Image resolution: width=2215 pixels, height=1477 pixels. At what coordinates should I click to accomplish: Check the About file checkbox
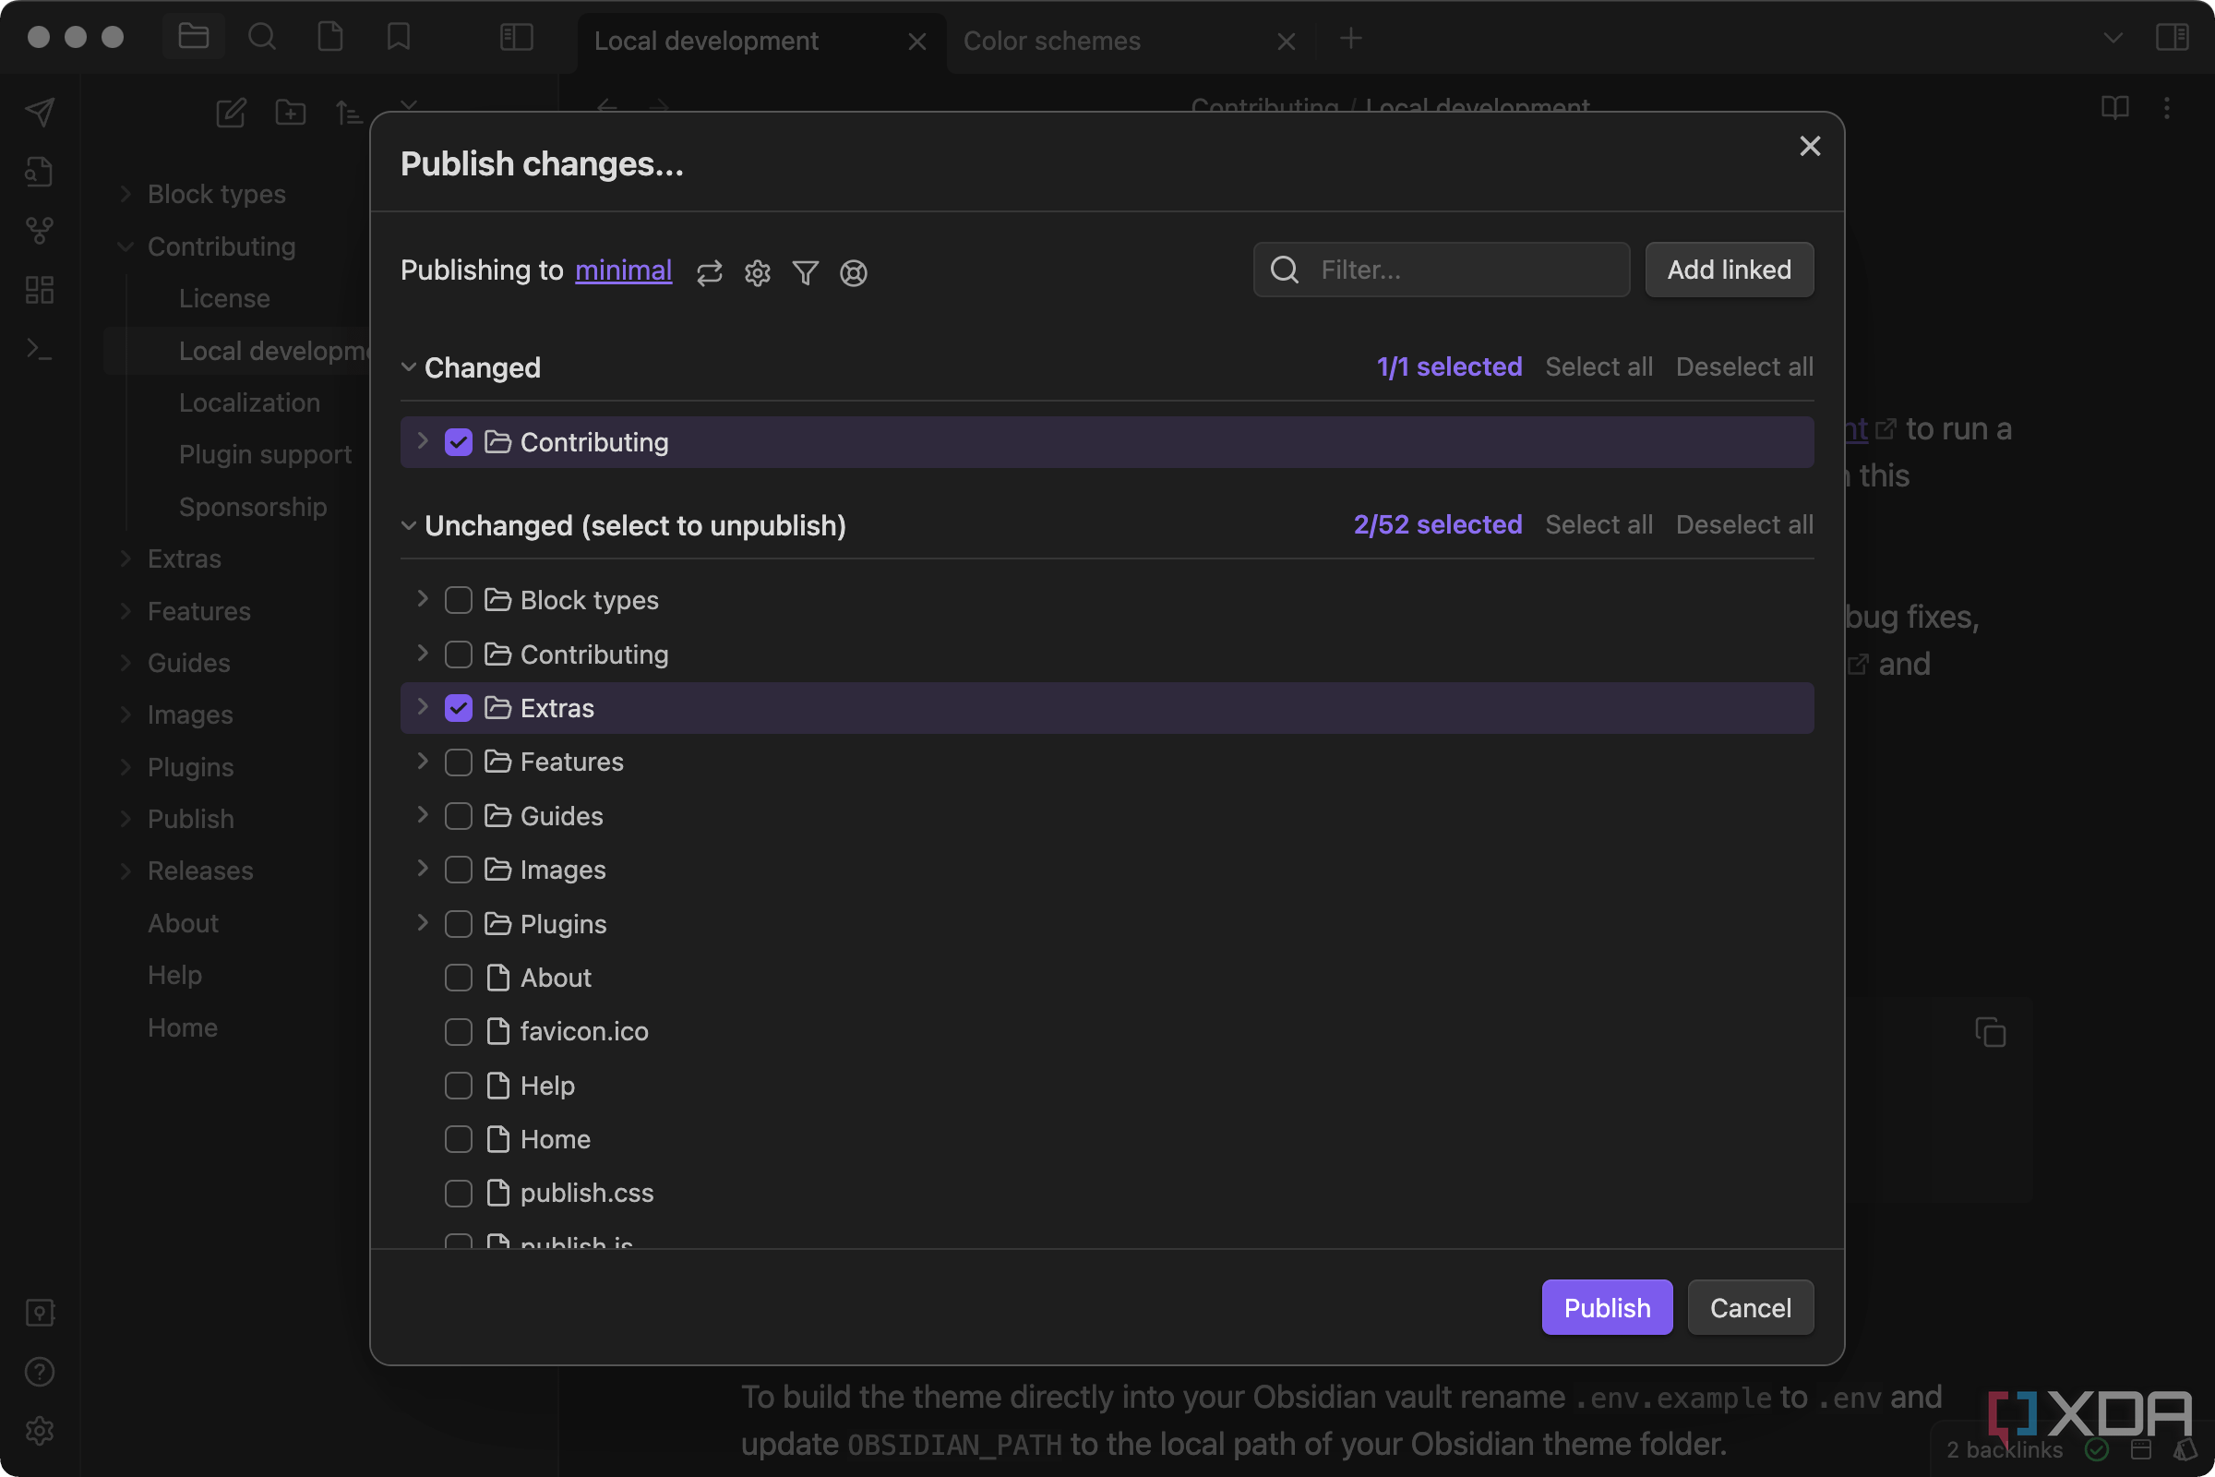(458, 978)
